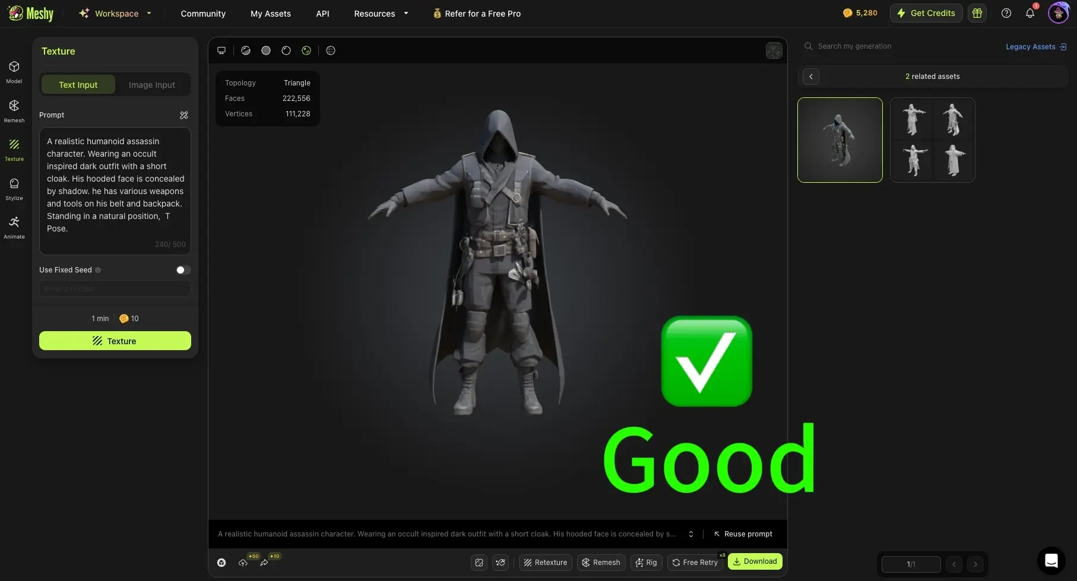This screenshot has width=1077, height=581.
Task: Switch viewport to solid gray shading mode
Action: coord(266,50)
